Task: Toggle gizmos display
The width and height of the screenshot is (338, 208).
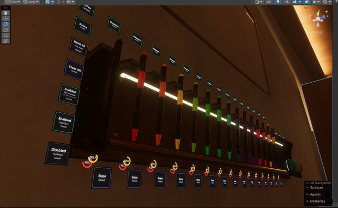Action: [x=325, y=2]
